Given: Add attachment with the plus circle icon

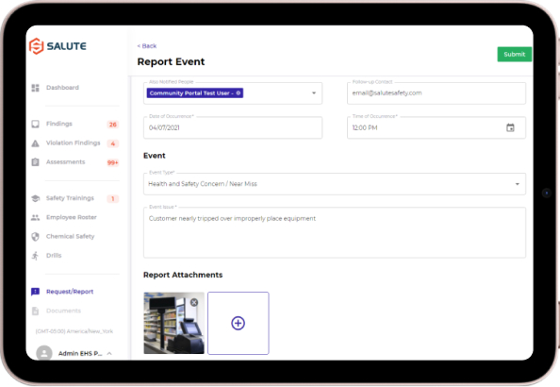Looking at the screenshot, I should pos(238,323).
